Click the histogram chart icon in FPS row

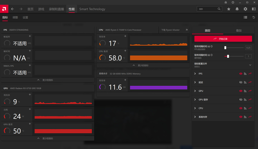(245, 74)
